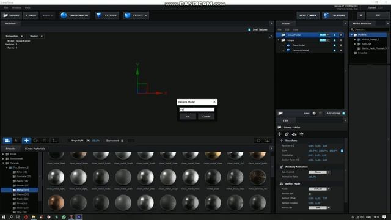Click the round View icon in Scene panel

pos(314,114)
